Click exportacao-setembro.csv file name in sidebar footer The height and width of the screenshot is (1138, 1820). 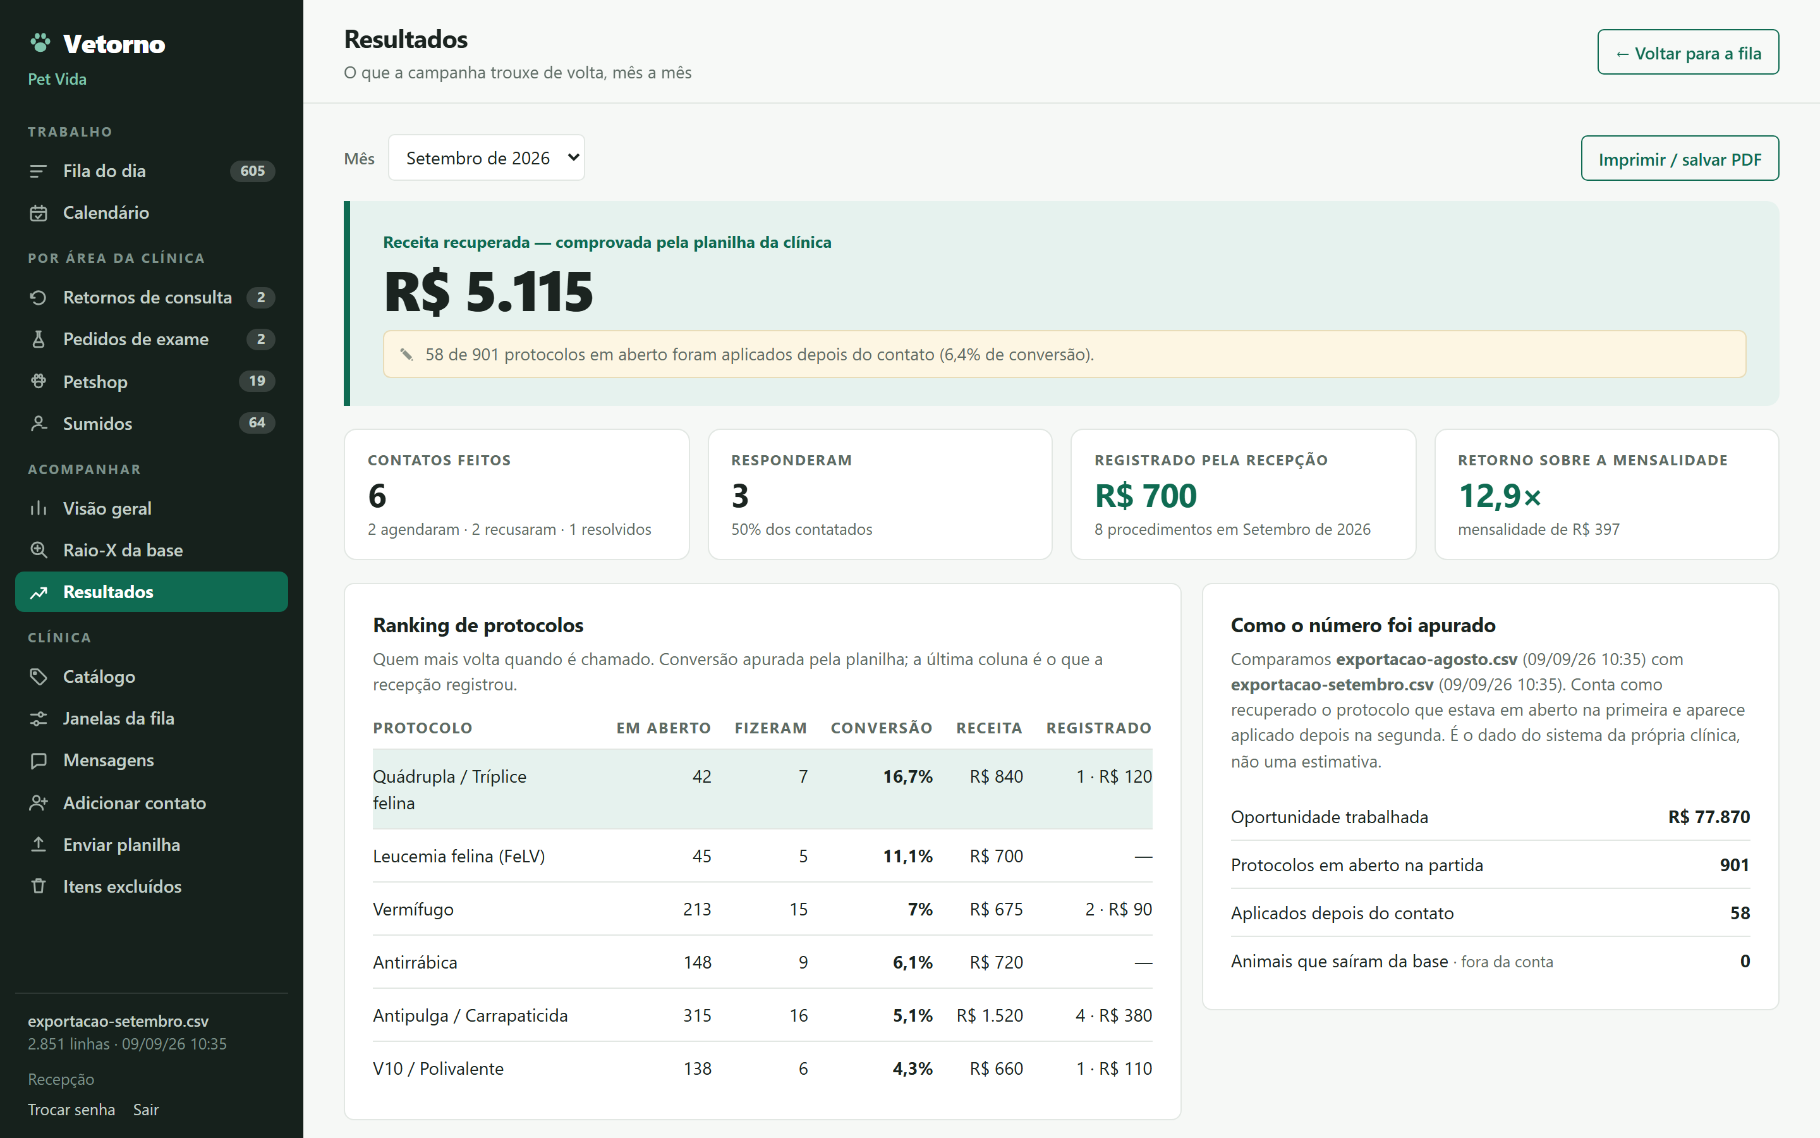(x=118, y=1021)
